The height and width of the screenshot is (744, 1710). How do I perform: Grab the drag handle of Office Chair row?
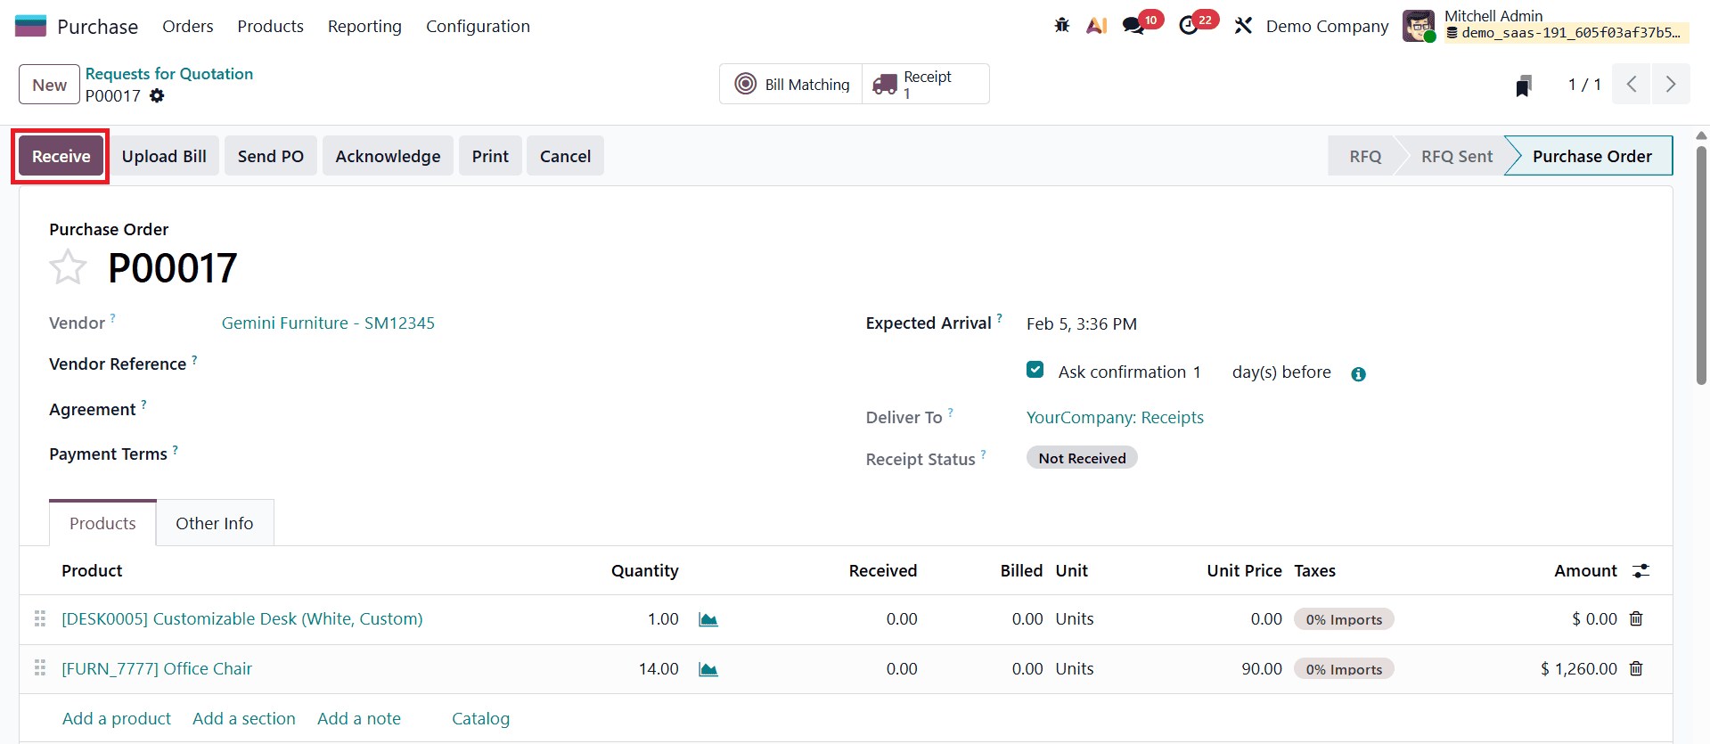pos(40,668)
